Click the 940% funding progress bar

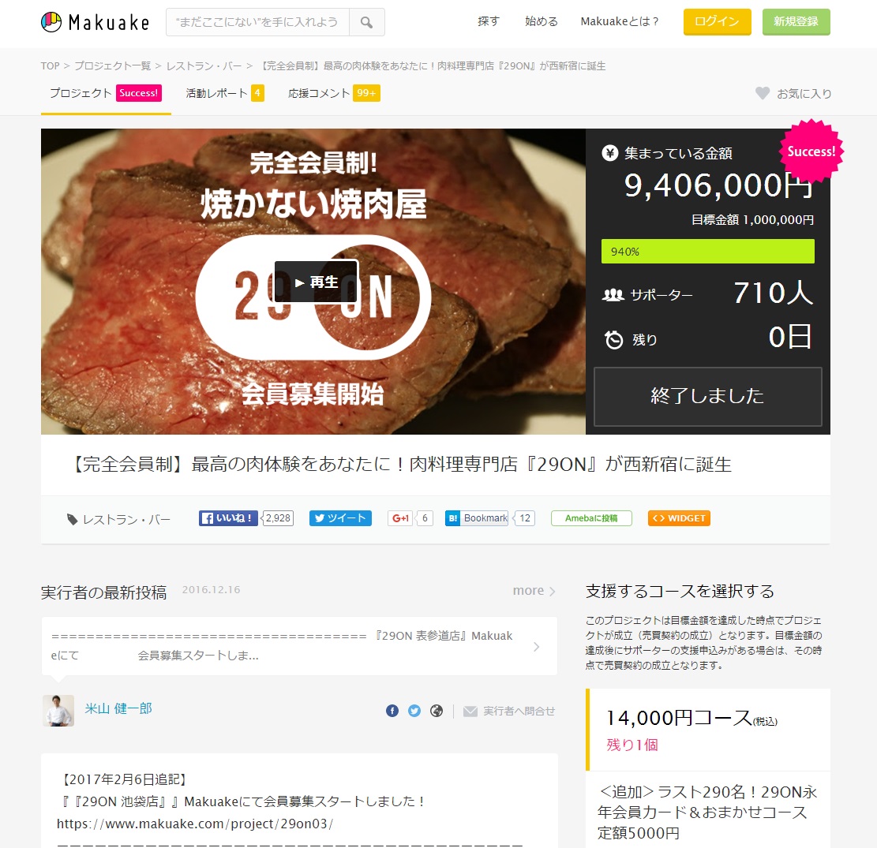click(707, 252)
